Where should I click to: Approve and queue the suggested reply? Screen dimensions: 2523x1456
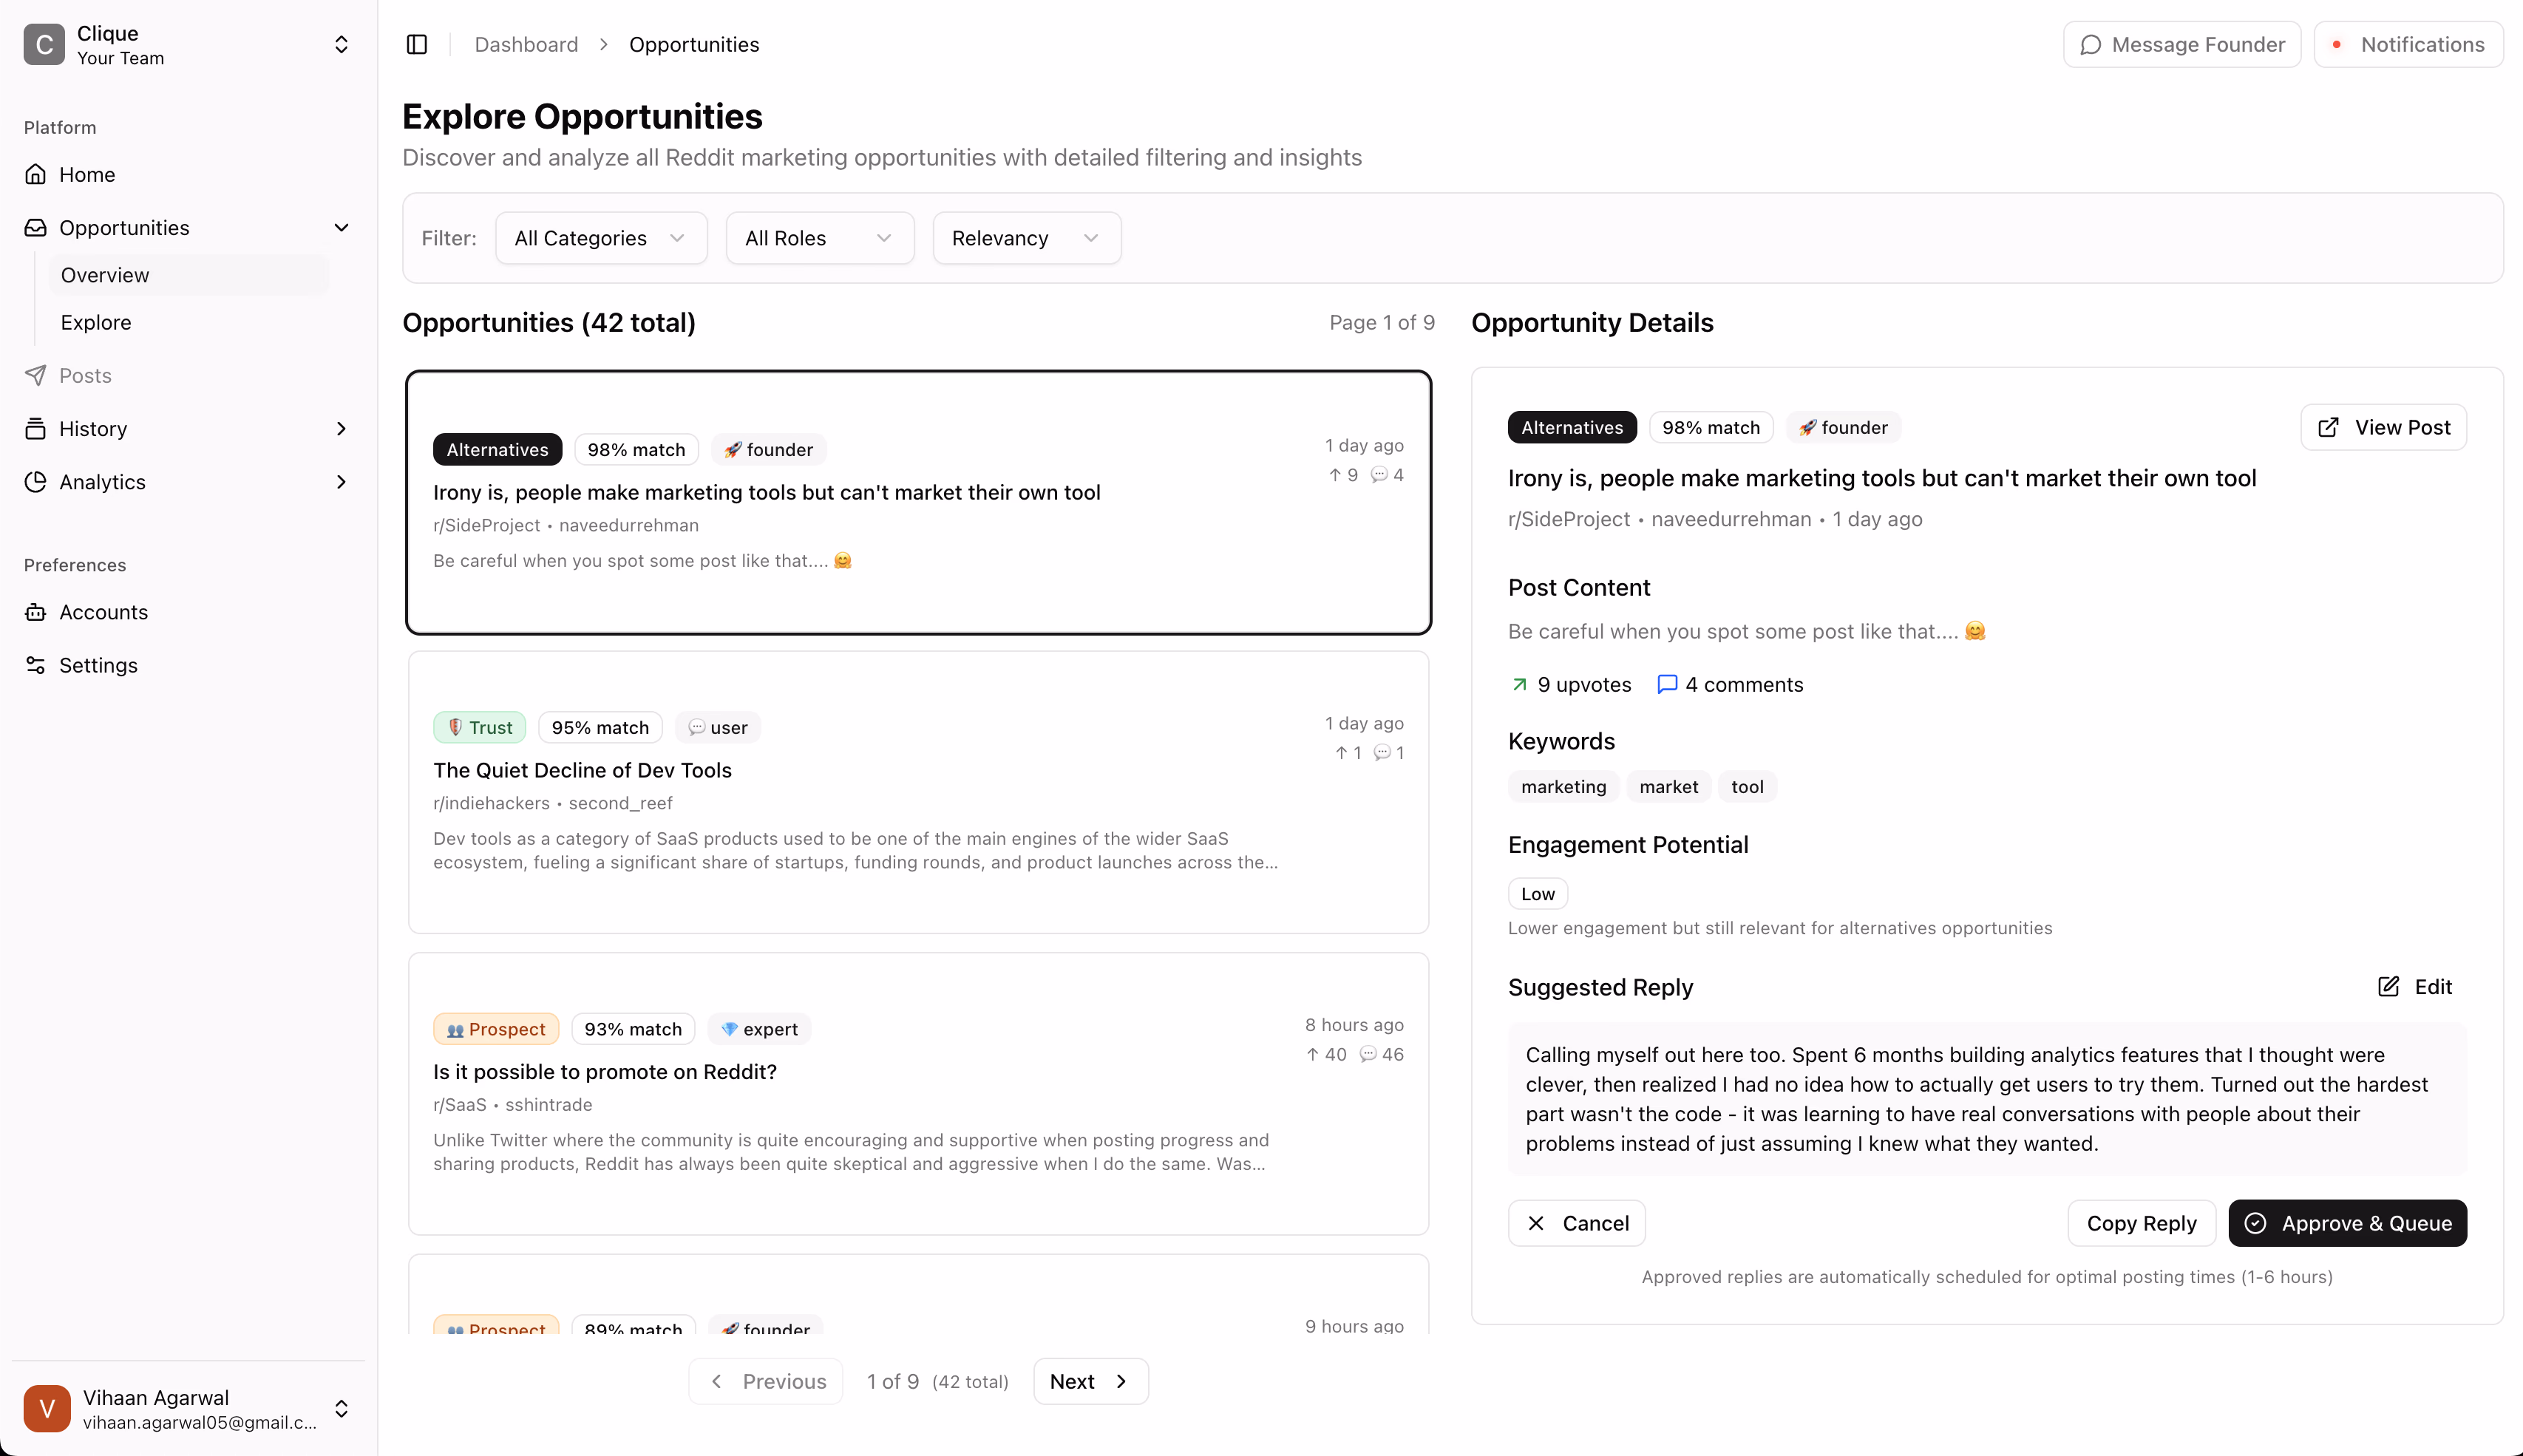pos(2347,1223)
